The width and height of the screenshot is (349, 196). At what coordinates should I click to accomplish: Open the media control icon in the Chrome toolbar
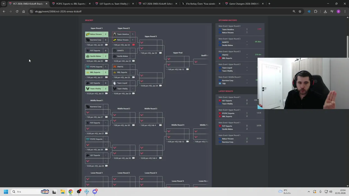coord(332,11)
